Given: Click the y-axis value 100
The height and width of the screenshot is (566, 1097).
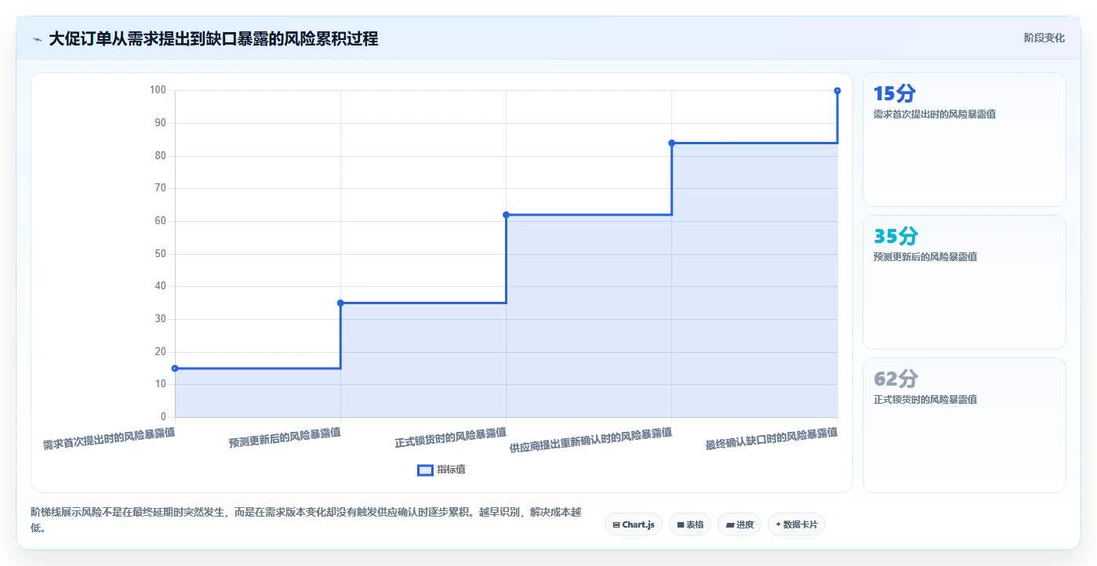Looking at the screenshot, I should coord(158,90).
